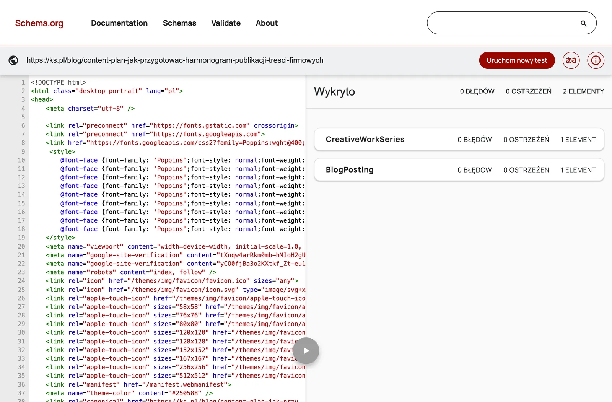Screen dimensions: 612x402
Task: Click the favicon.ico link code line
Action: point(172,281)
